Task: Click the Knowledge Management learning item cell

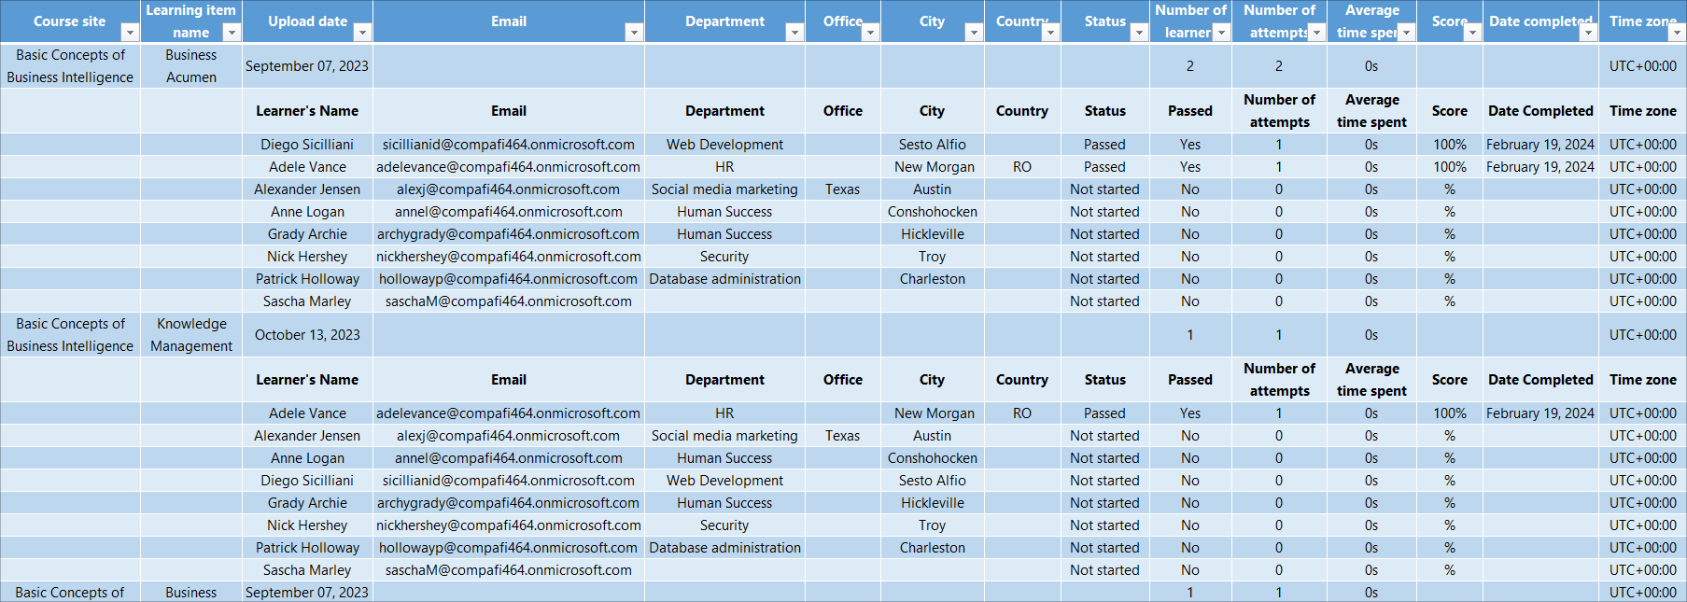Action: click(191, 335)
